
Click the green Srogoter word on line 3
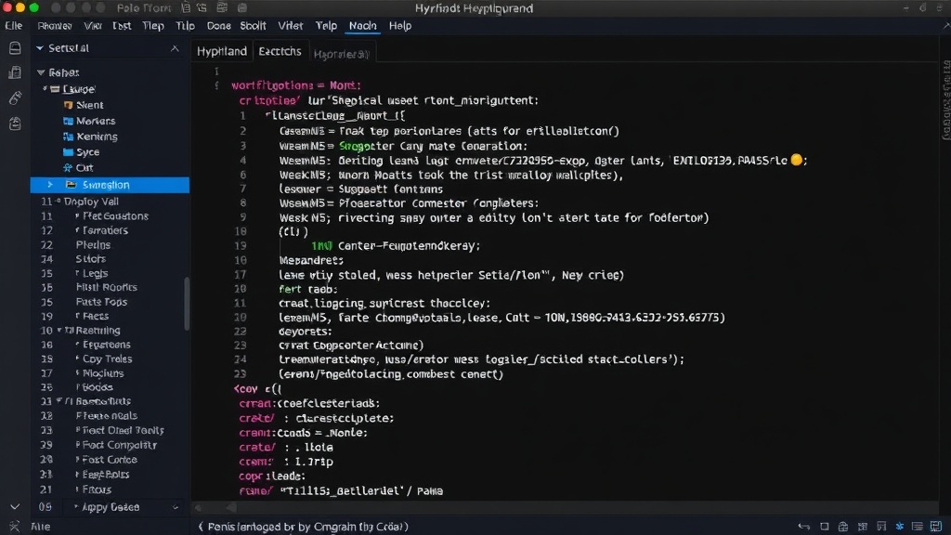pos(358,146)
